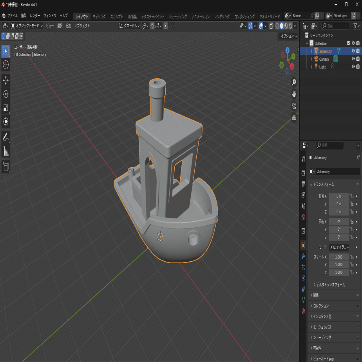Hide the Camera object in outliner

pyautogui.click(x=353, y=59)
